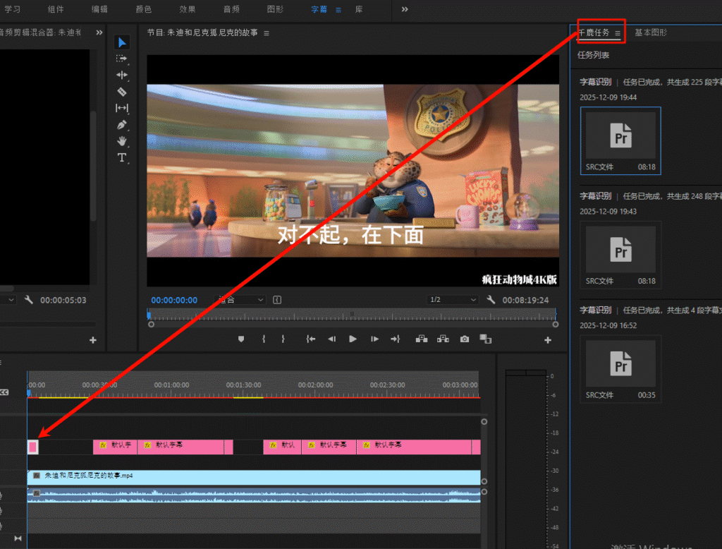Open the Program Monitor button editor plus
Viewport: 722px width, 549px height.
tap(548, 340)
